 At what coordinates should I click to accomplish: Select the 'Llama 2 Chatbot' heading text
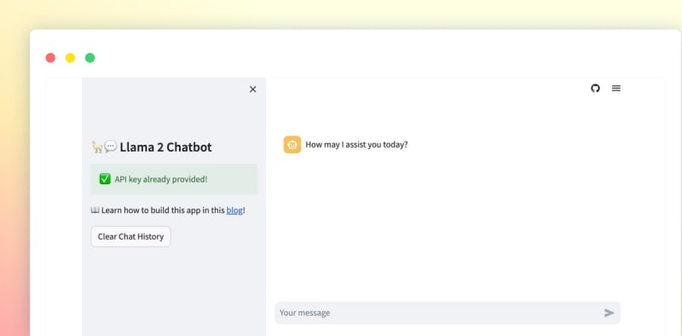(x=165, y=148)
